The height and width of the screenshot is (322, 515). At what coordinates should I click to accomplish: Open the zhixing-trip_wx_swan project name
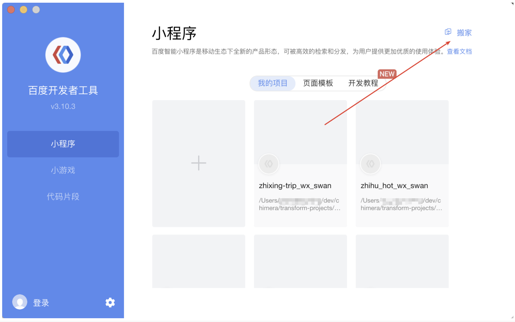pos(295,186)
